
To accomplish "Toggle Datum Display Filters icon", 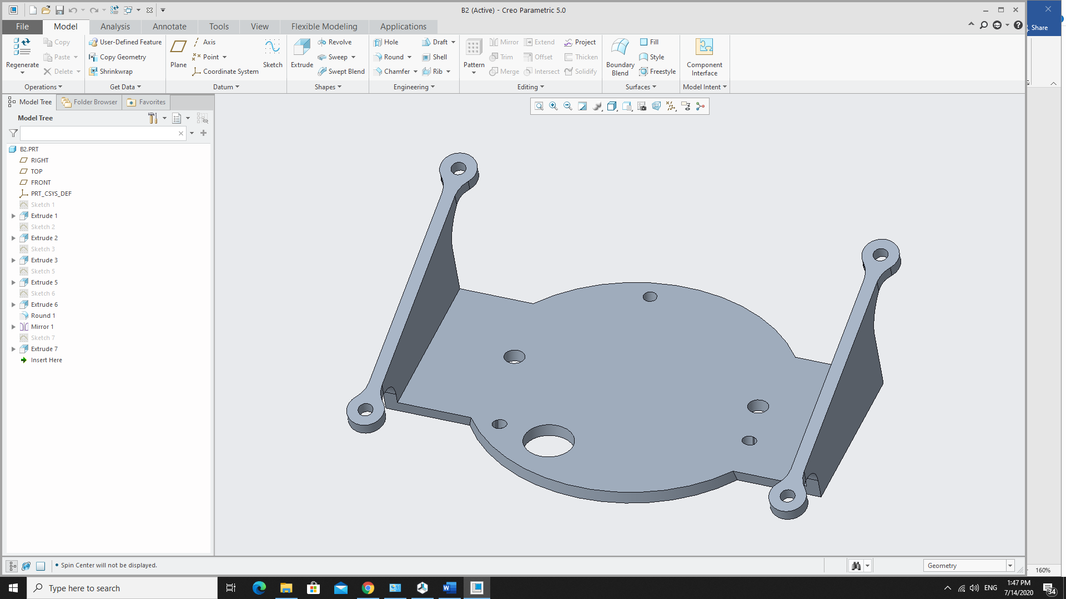I will 671,106.
